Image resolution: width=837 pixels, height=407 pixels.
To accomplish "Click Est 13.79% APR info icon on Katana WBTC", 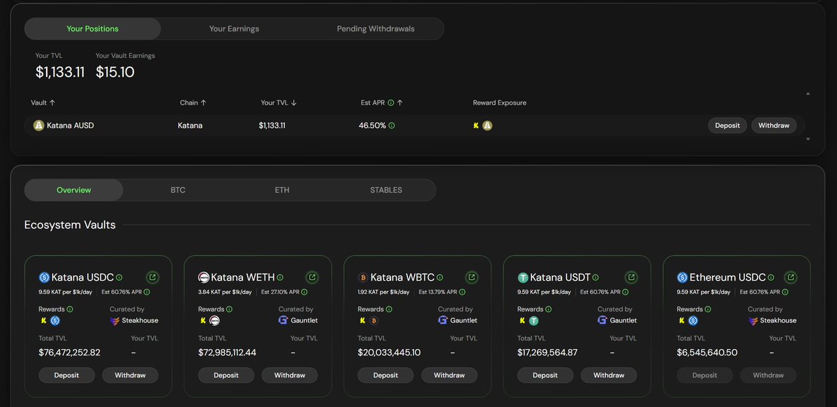I will [462, 293].
